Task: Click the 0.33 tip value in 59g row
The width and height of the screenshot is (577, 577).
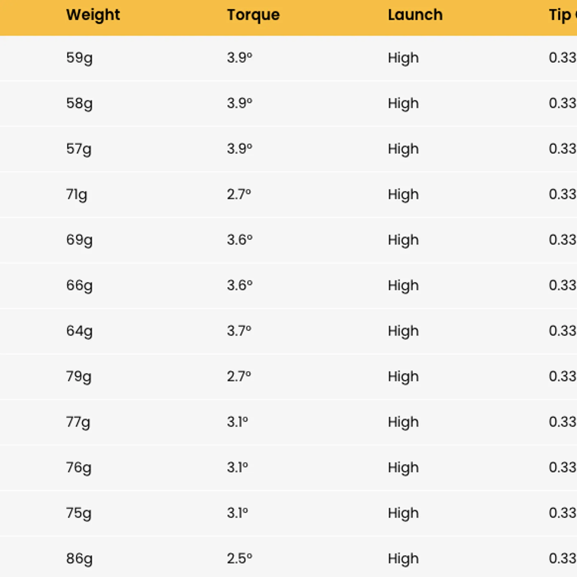Action: (x=563, y=58)
